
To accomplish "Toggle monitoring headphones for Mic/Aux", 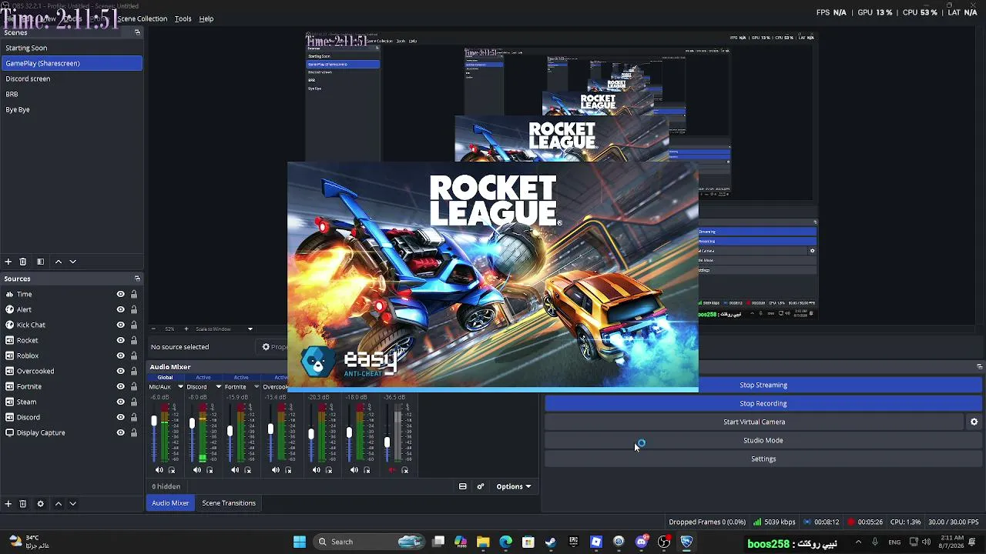I will pyautogui.click(x=172, y=470).
